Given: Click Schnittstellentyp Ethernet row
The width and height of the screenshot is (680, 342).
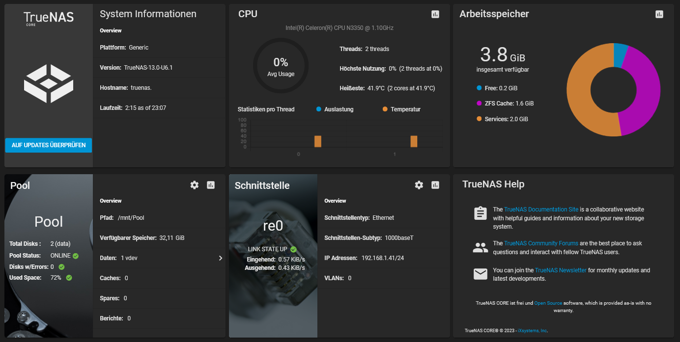Looking at the screenshot, I should click(383, 218).
